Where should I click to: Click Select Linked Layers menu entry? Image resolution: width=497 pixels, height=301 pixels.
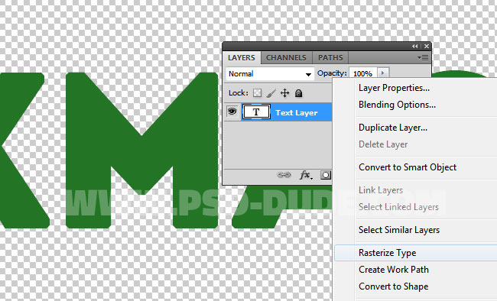point(398,206)
